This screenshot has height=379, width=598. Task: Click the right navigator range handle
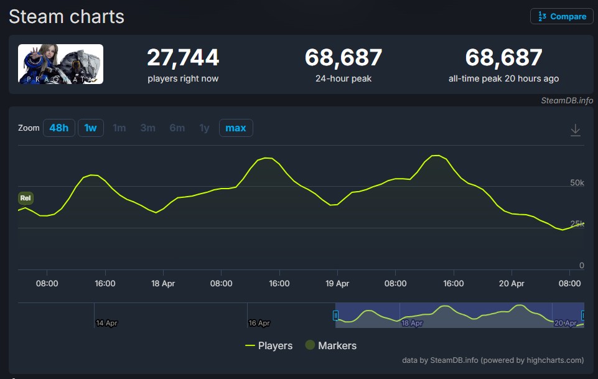[583, 316]
